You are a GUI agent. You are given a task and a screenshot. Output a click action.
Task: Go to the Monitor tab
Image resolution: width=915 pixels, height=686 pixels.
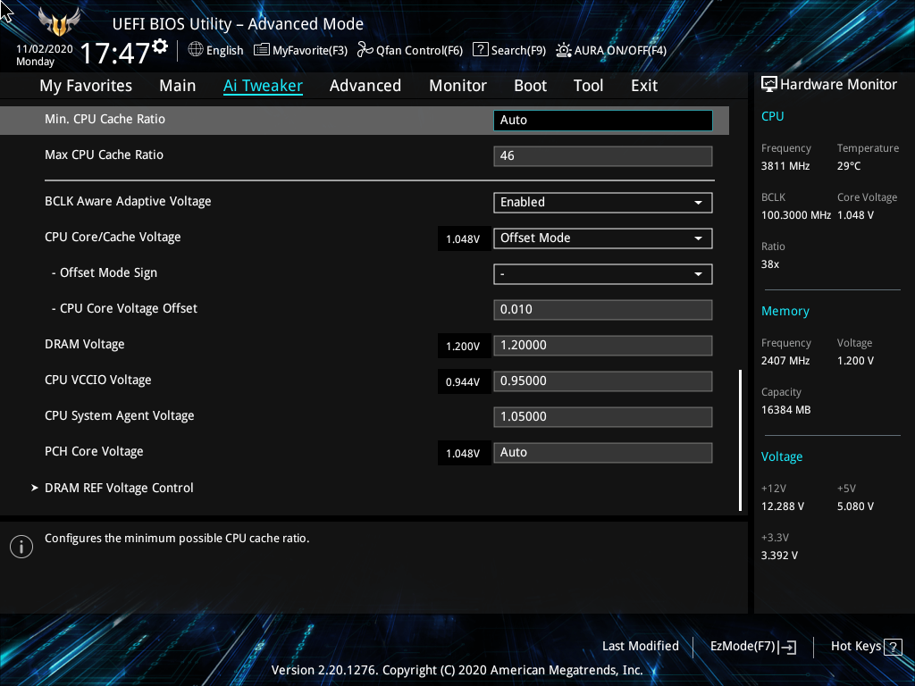coord(457,86)
